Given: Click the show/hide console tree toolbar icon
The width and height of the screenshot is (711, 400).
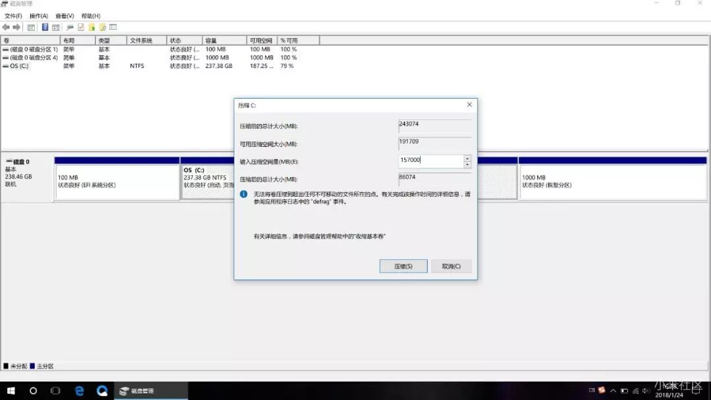Looking at the screenshot, I should click(31, 27).
